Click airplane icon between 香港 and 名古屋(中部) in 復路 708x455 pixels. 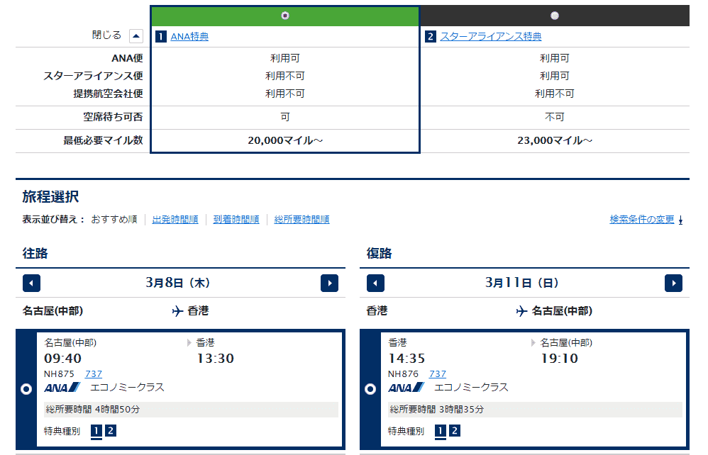tap(521, 311)
